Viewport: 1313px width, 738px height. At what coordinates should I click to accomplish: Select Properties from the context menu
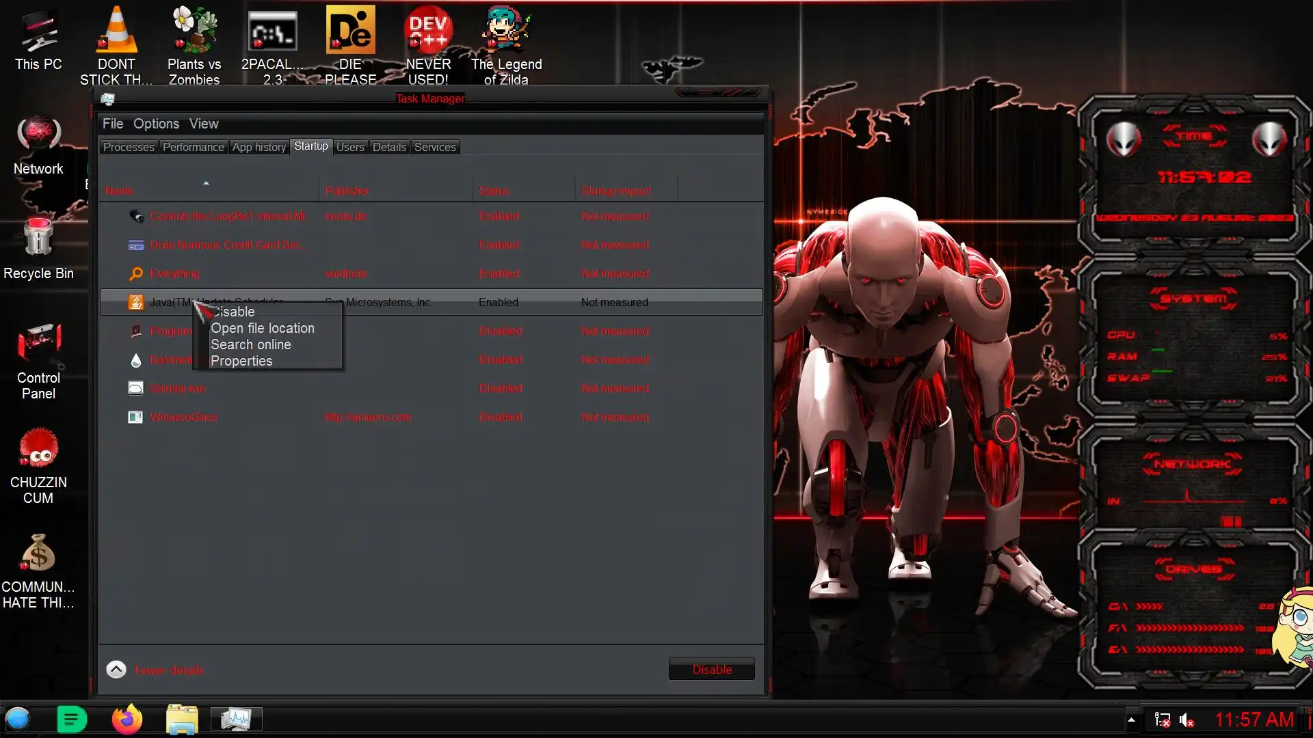click(x=241, y=361)
